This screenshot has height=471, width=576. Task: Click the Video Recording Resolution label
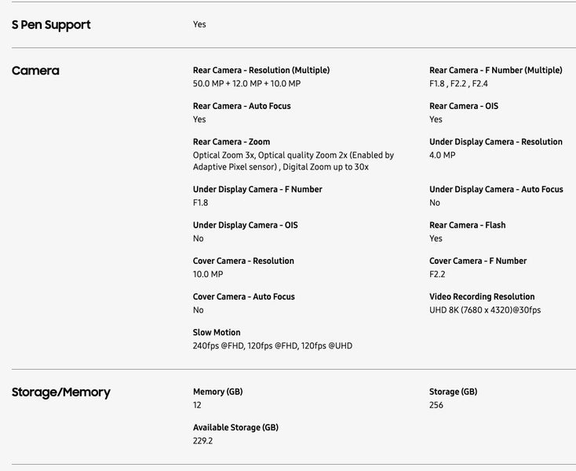click(482, 297)
